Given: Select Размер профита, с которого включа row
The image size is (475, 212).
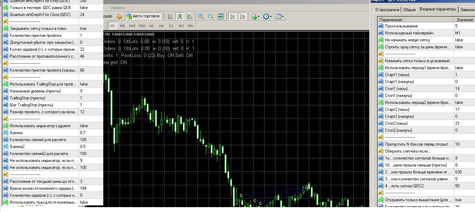Looking at the screenshot, I should [x=53, y=112].
